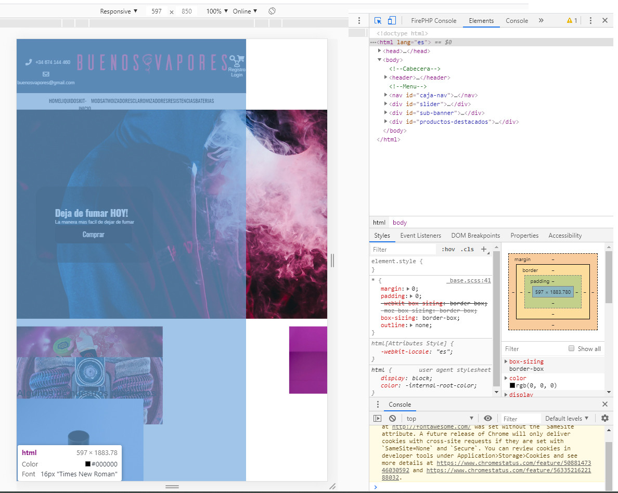
Task: Clear the console with the ban icon
Action: [393, 419]
